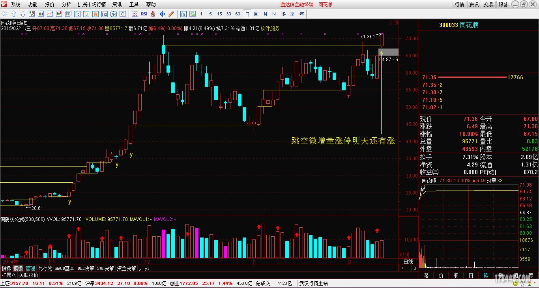Click the red S toolbar icon

tap(153, 14)
